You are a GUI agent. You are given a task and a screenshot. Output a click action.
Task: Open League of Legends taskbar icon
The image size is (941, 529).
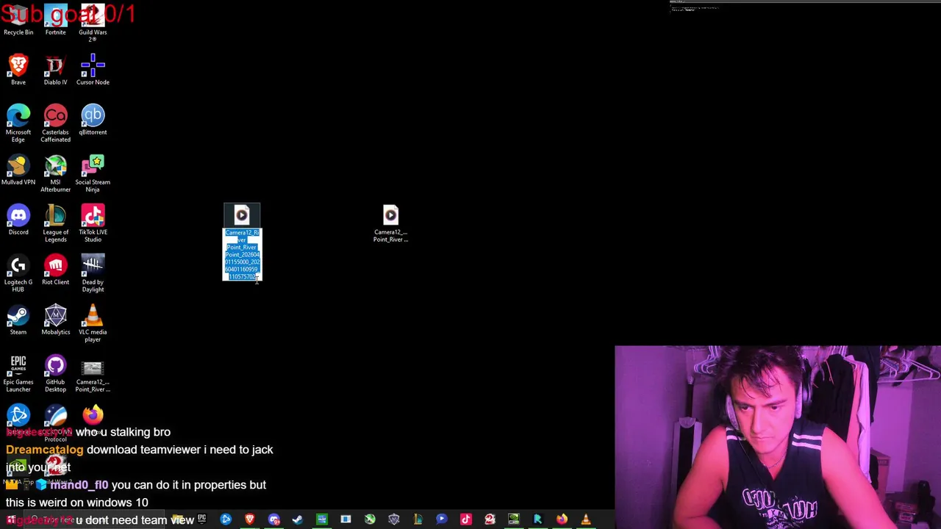click(418, 519)
